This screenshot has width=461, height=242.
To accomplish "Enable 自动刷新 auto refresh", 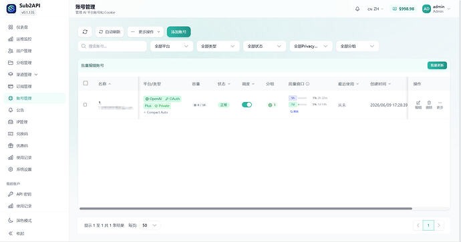I will [x=110, y=32].
